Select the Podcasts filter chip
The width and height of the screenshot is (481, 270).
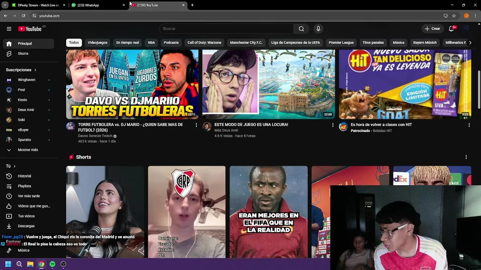[x=171, y=43]
